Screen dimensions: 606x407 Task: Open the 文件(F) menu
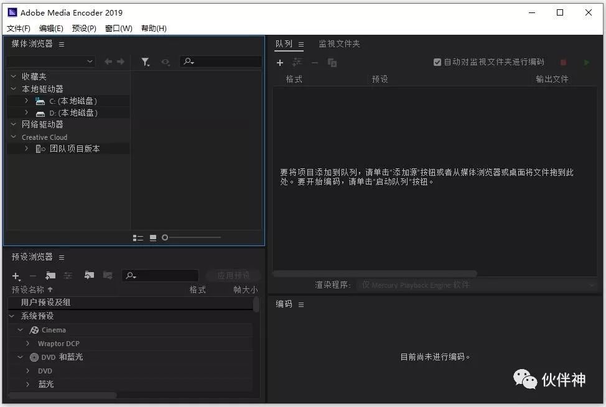click(18, 28)
